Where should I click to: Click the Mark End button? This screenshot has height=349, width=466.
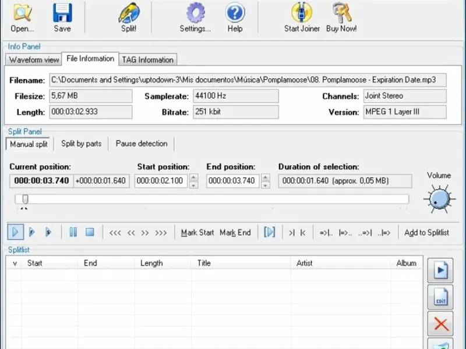click(235, 232)
